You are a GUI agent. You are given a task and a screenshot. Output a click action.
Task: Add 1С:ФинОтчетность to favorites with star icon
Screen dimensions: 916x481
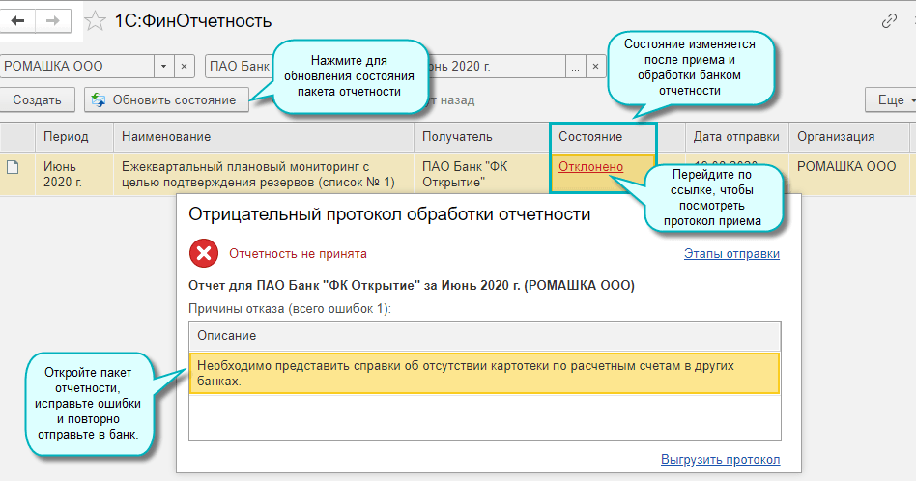95,21
